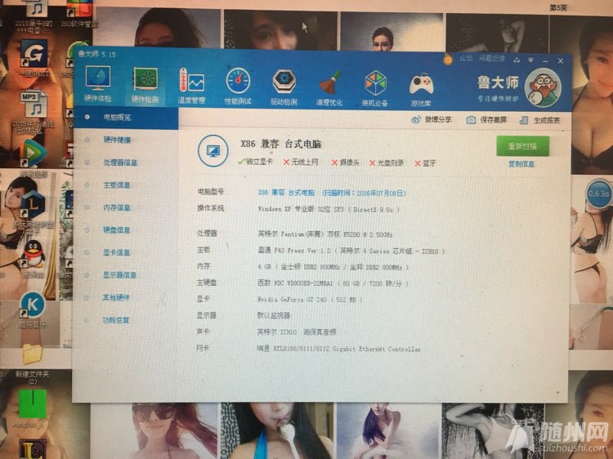Open the 硬件体检 monitor icon

tap(98, 84)
